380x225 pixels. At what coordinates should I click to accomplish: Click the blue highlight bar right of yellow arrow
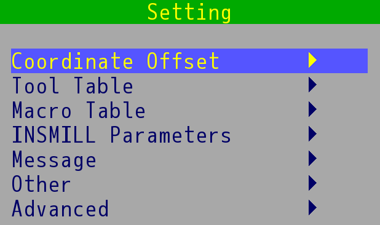coord(342,61)
